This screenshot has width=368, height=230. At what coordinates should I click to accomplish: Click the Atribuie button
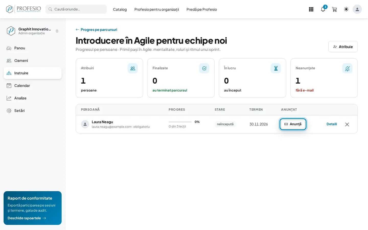click(x=343, y=47)
